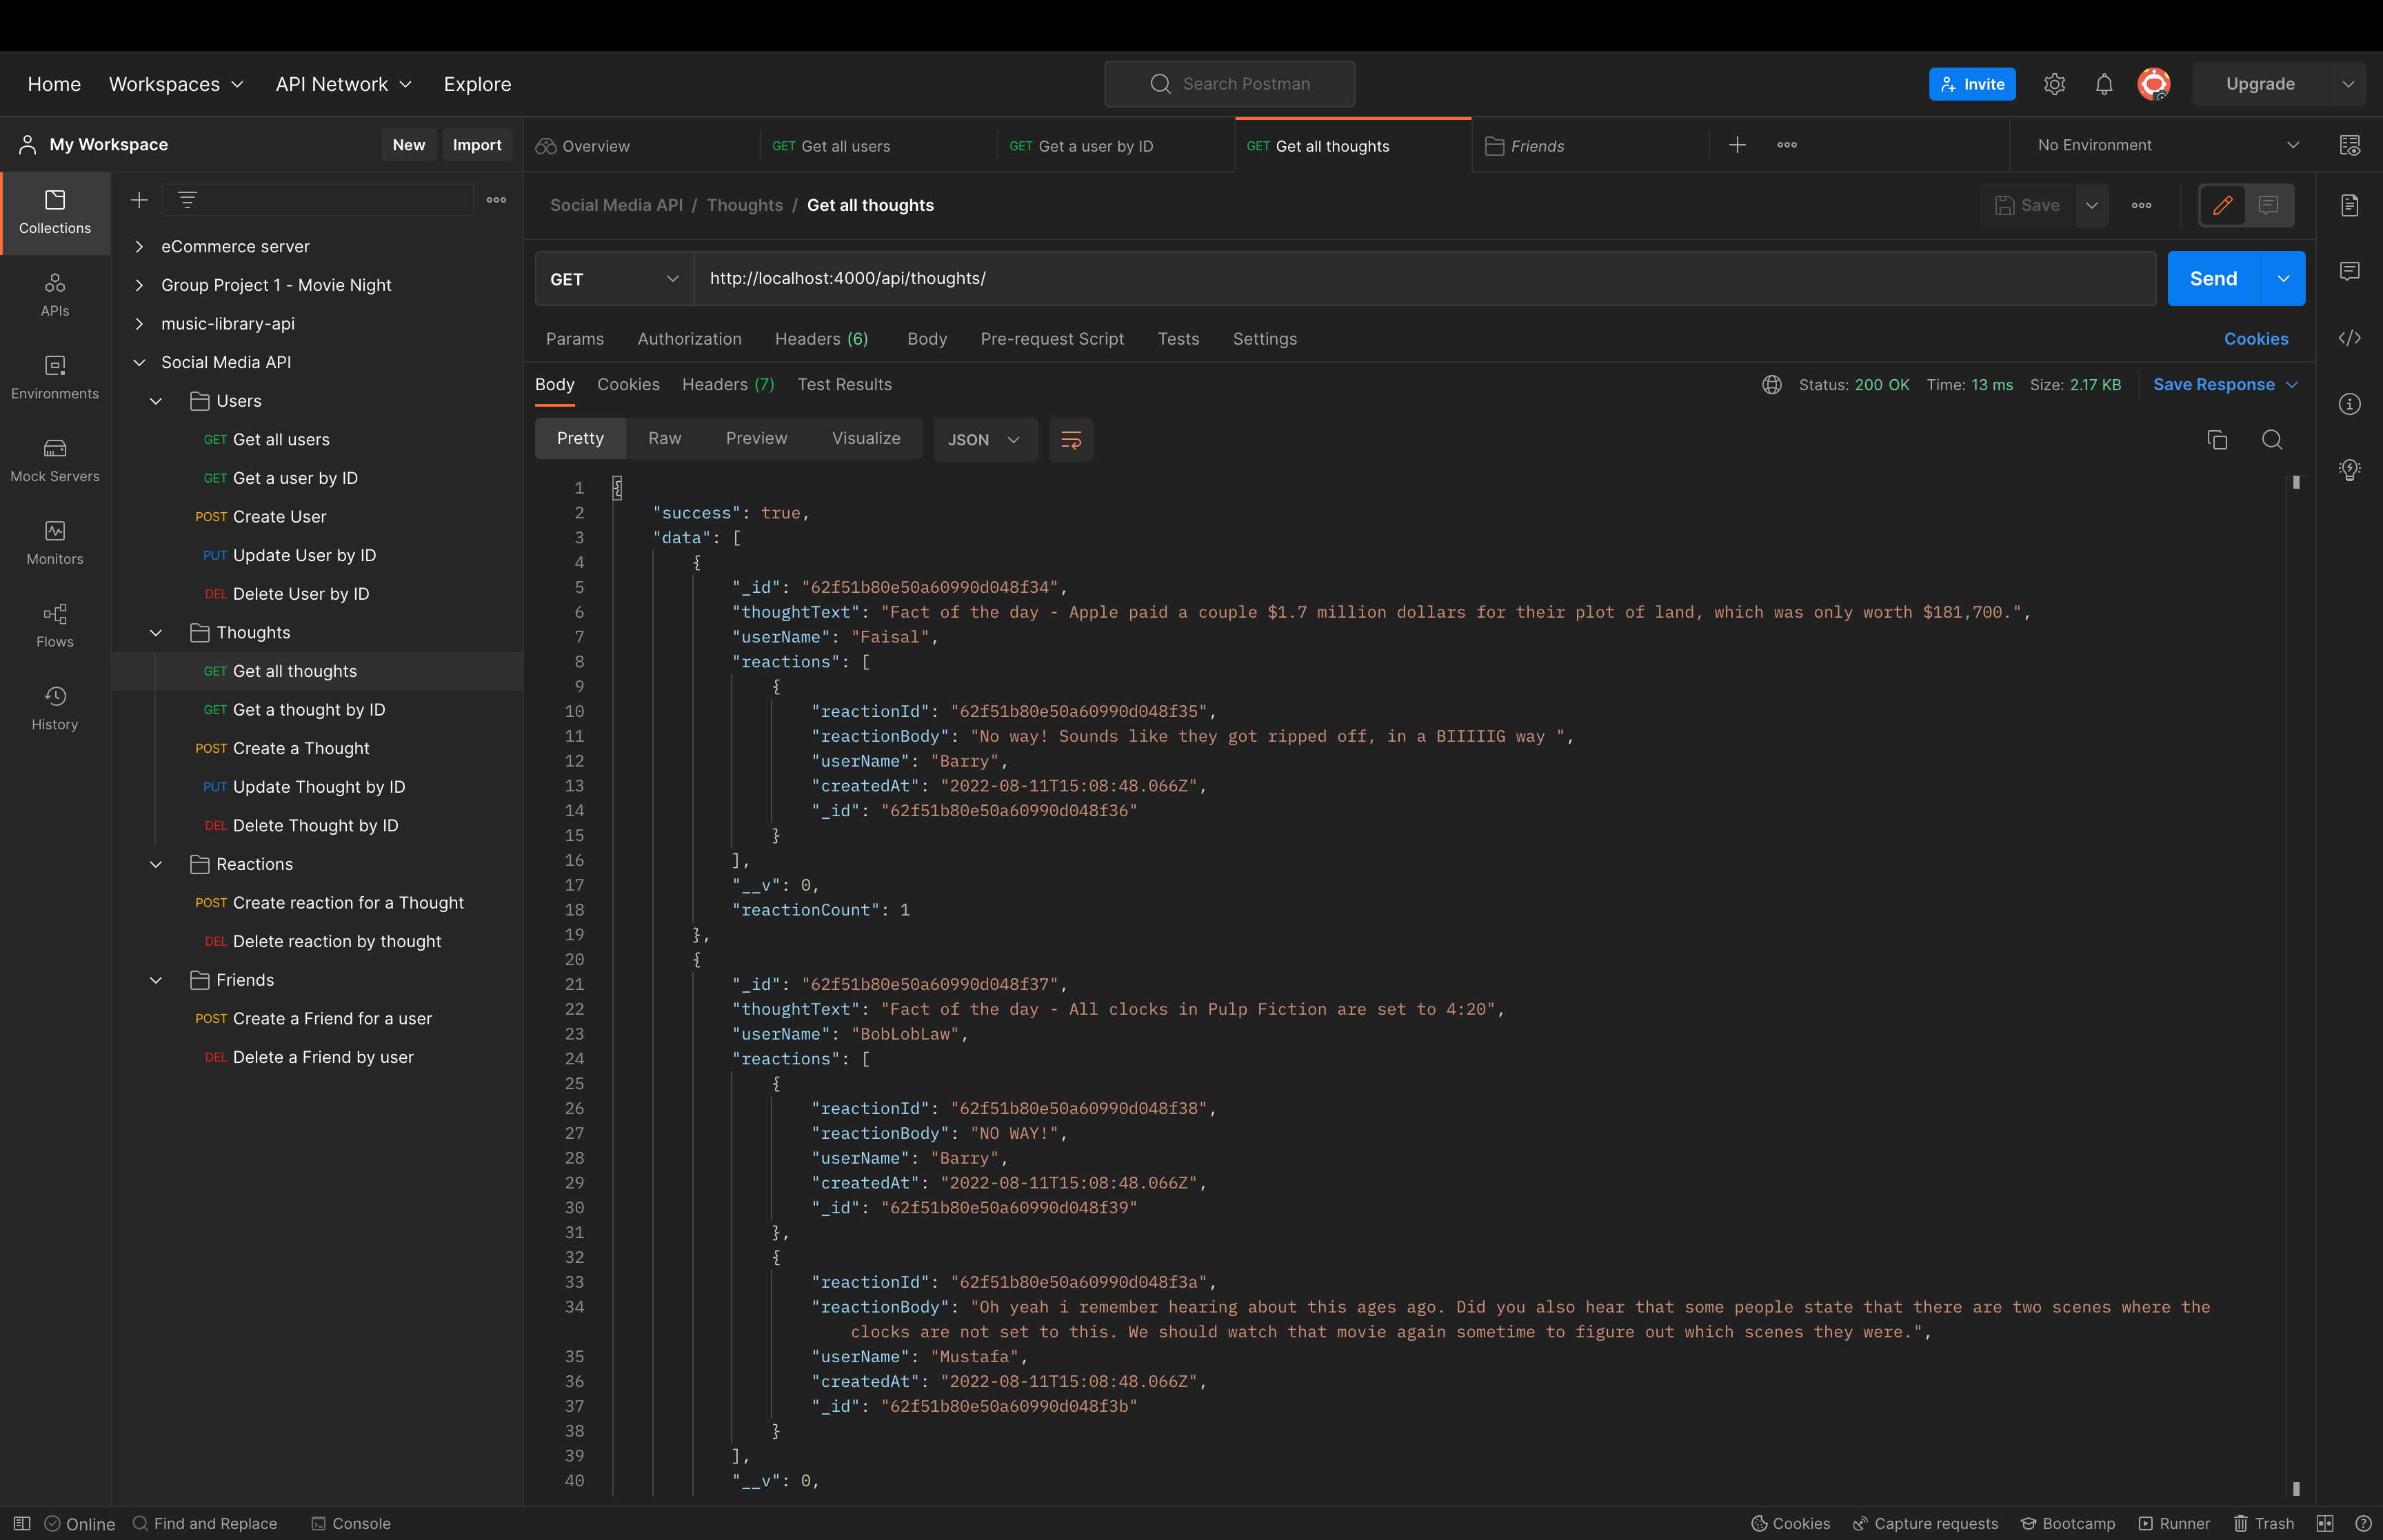The width and height of the screenshot is (2383, 1540).
Task: Open the Collections sidebar panel
Action: (x=55, y=212)
